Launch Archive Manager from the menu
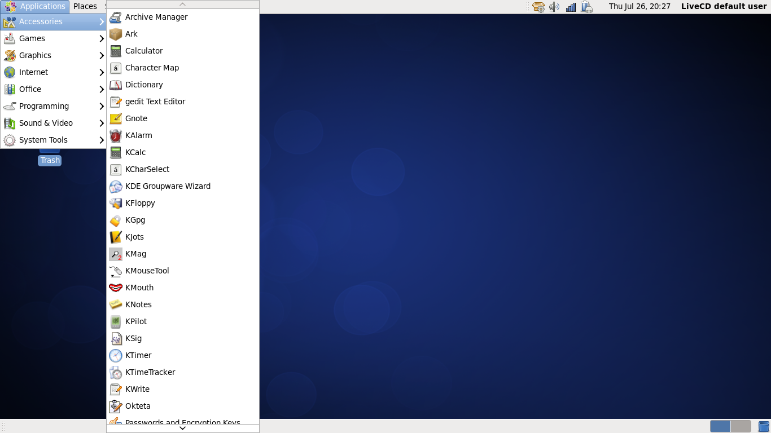Image resolution: width=771 pixels, height=433 pixels. tap(183, 17)
